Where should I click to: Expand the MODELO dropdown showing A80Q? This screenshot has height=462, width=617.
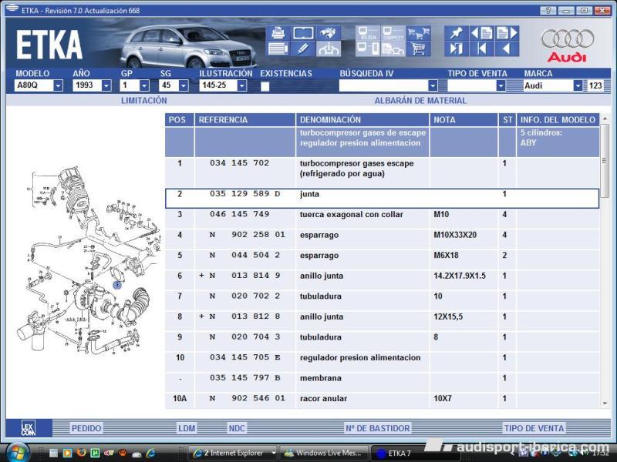click(x=58, y=86)
